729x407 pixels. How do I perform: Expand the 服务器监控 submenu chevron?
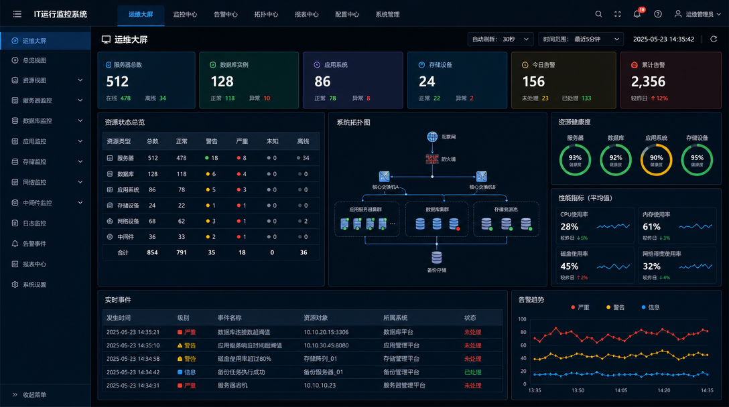(x=80, y=100)
